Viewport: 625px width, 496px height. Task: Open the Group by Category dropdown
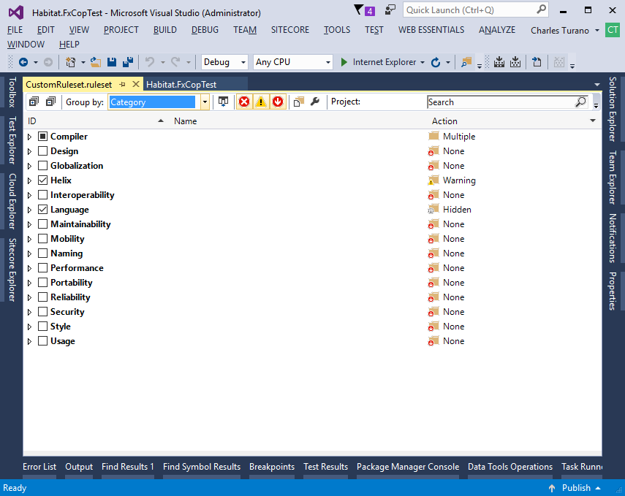205,102
